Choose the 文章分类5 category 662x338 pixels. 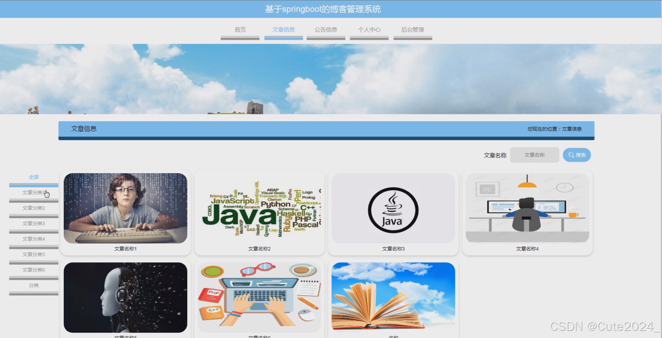pos(33,254)
